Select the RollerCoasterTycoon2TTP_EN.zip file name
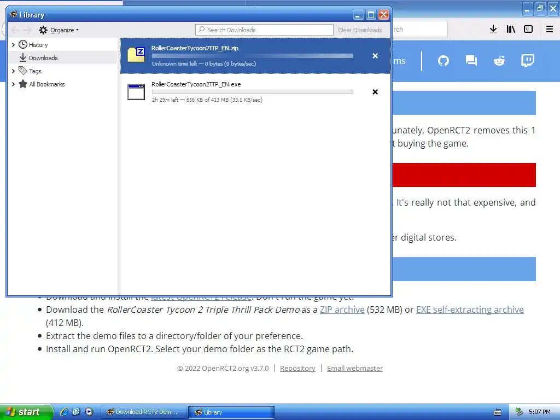This screenshot has width=560, height=420. pyautogui.click(x=195, y=48)
